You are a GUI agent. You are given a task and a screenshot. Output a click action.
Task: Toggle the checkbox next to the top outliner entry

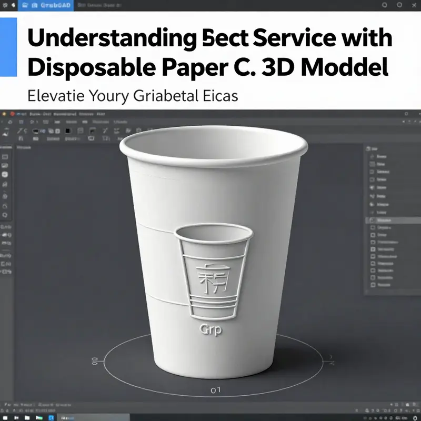(x=373, y=157)
